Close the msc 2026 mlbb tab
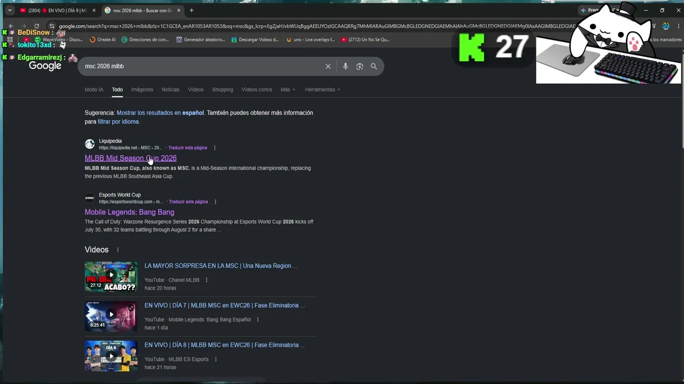The width and height of the screenshot is (684, 384). pos(179,10)
